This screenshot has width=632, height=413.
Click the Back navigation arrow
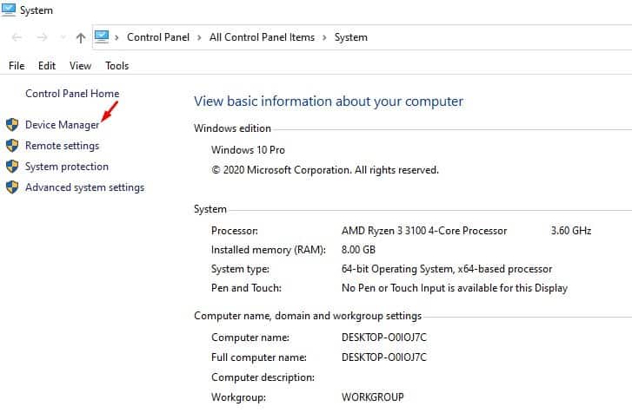pos(17,37)
